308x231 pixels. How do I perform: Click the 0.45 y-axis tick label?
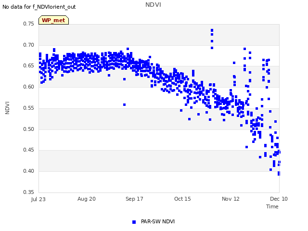click(x=29, y=150)
